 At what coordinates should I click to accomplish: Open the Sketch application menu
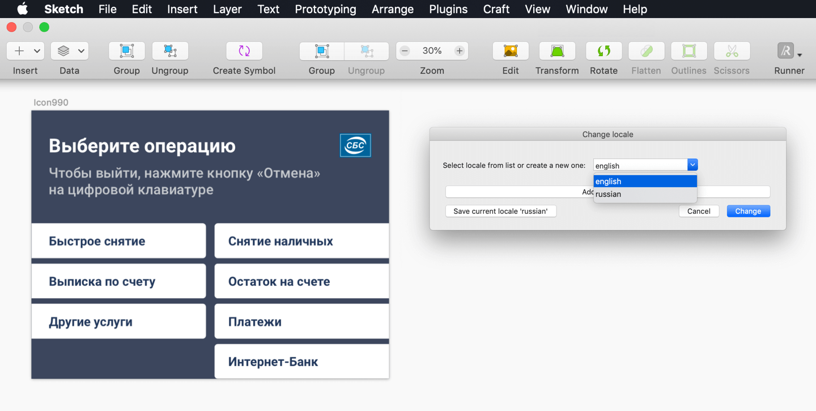(64, 9)
